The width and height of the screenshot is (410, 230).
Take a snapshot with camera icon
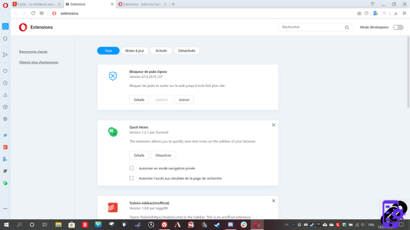click(x=359, y=13)
